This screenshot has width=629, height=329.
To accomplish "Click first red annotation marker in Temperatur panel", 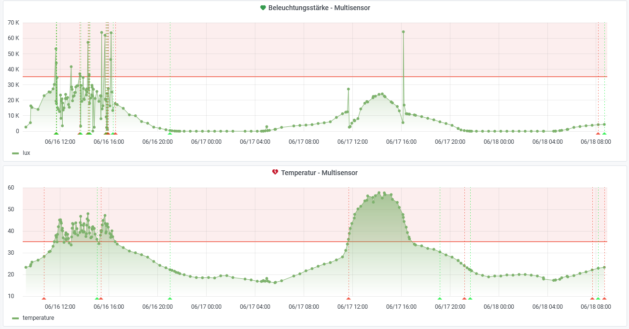I will (x=44, y=299).
